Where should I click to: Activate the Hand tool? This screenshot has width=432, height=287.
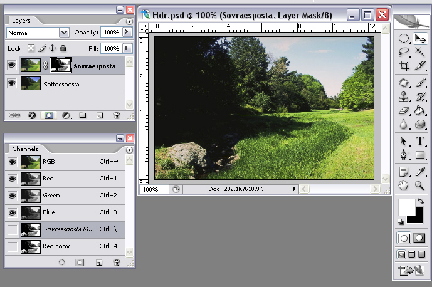coord(404,185)
